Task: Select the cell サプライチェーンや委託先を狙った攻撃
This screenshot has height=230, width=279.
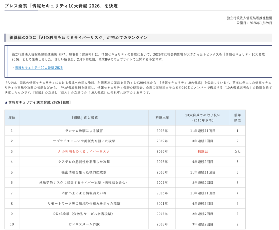Action: tap(84, 141)
